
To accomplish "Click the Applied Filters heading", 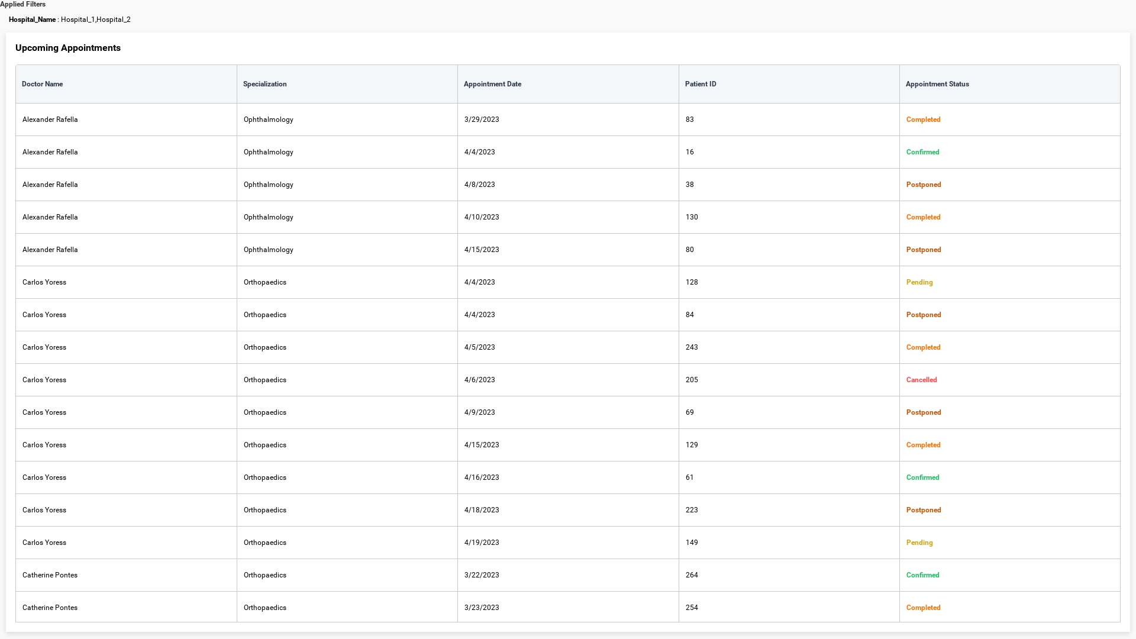I will (23, 4).
